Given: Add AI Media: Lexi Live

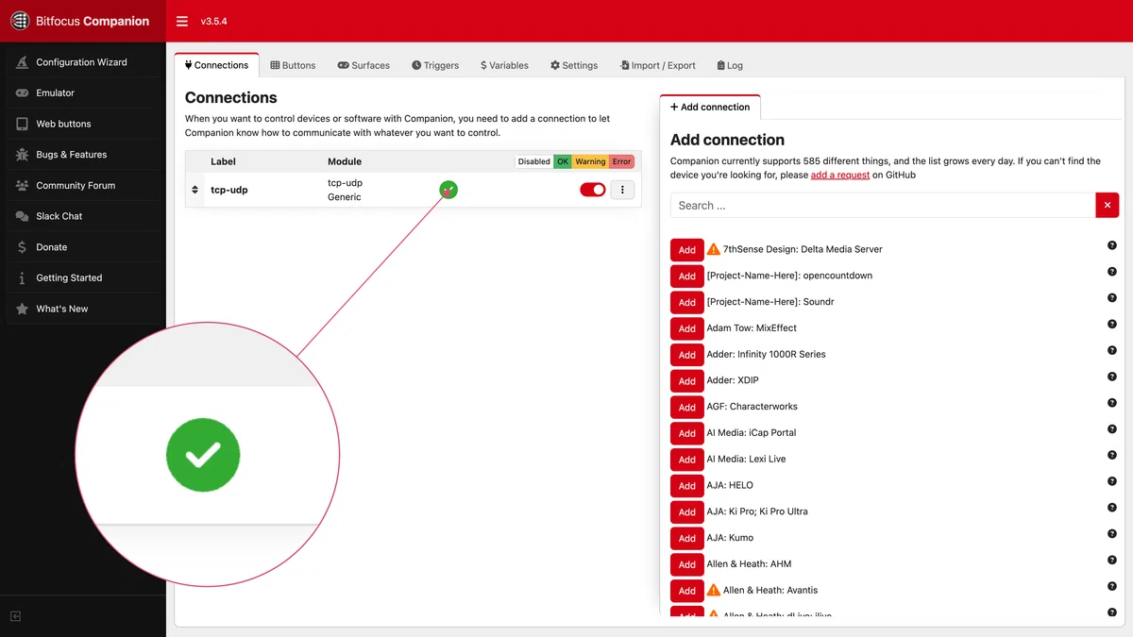Looking at the screenshot, I should (686, 460).
